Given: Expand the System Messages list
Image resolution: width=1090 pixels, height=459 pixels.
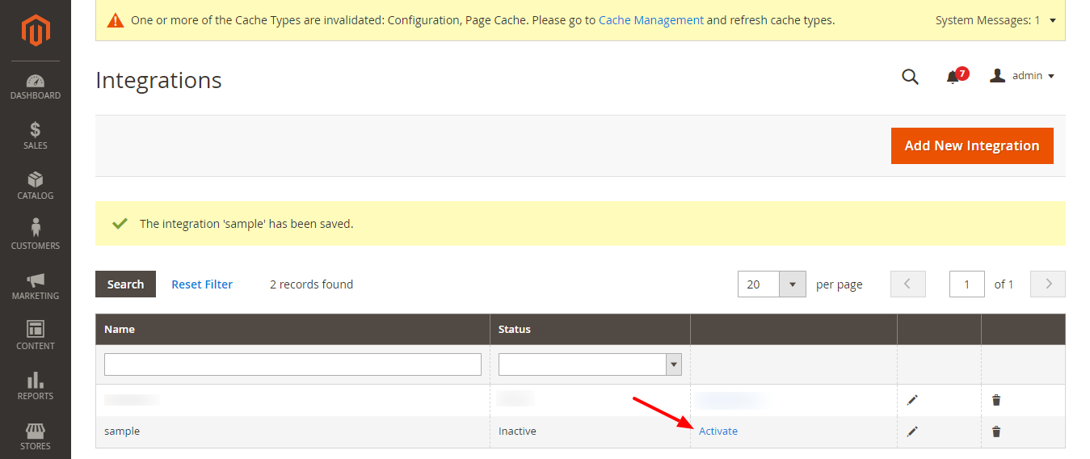Looking at the screenshot, I should pos(1052,20).
